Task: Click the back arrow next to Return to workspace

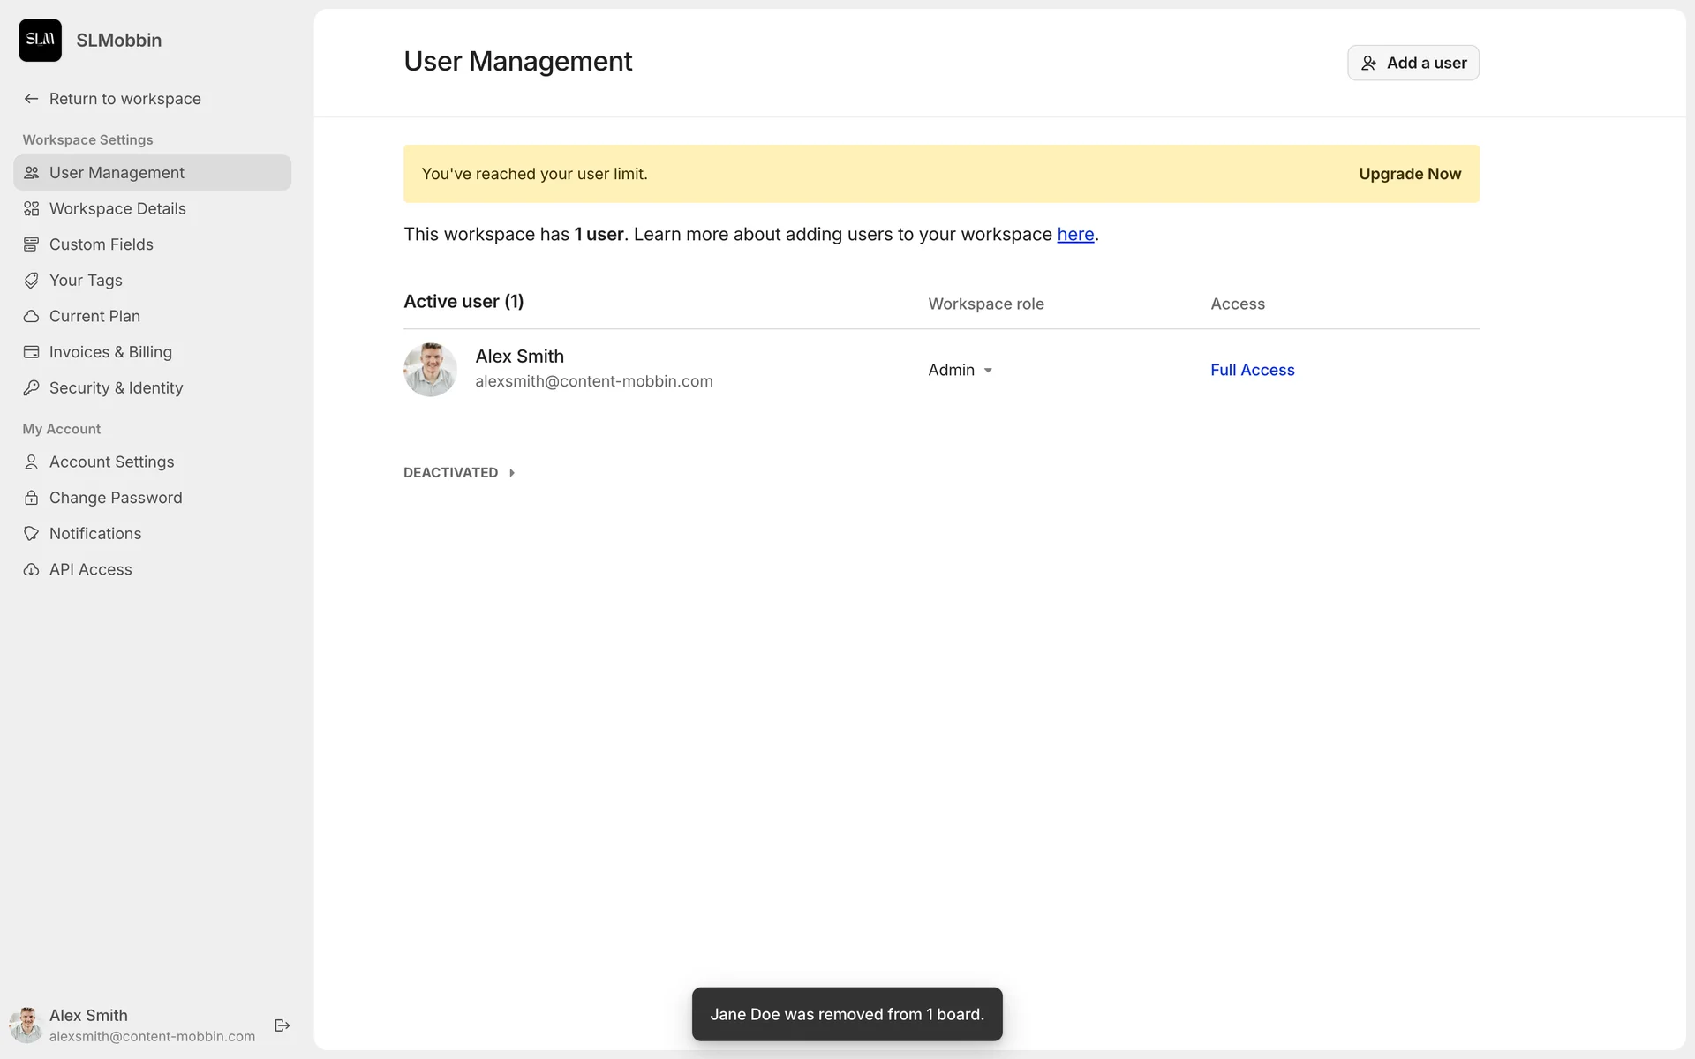Action: tap(31, 99)
